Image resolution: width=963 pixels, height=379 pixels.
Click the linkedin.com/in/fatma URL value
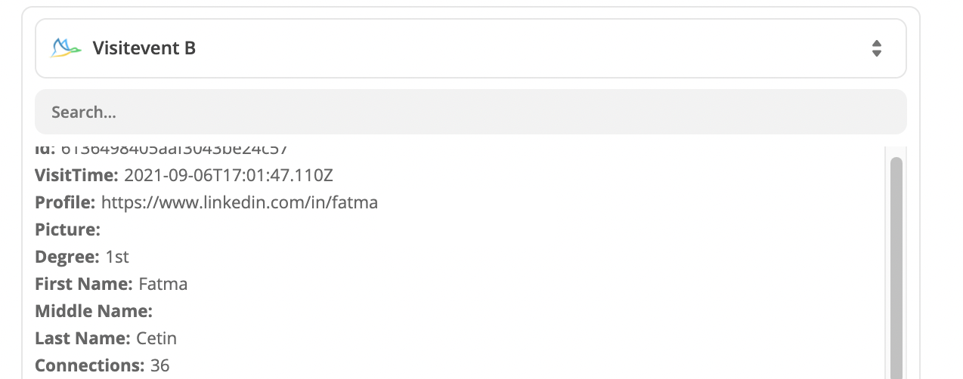239,202
